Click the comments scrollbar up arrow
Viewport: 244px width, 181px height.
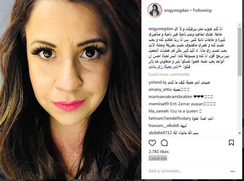coord(240,25)
